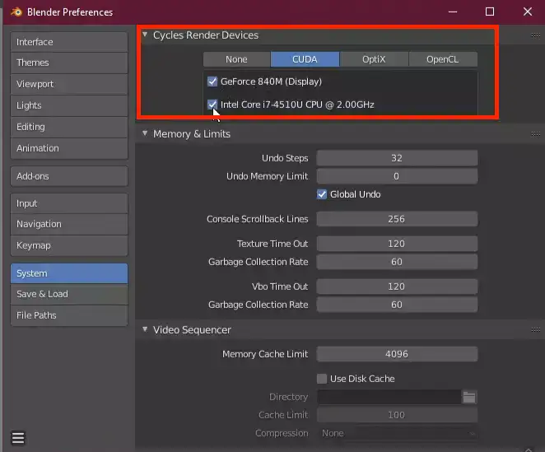Click the Garbage Collection Rate field below Vbo Time Out
The width and height of the screenshot is (545, 452).
pyautogui.click(x=397, y=305)
